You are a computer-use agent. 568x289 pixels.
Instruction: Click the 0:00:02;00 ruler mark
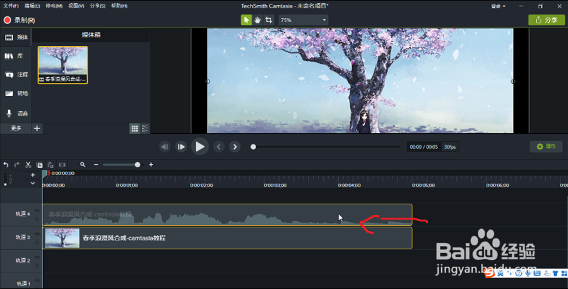click(x=201, y=185)
